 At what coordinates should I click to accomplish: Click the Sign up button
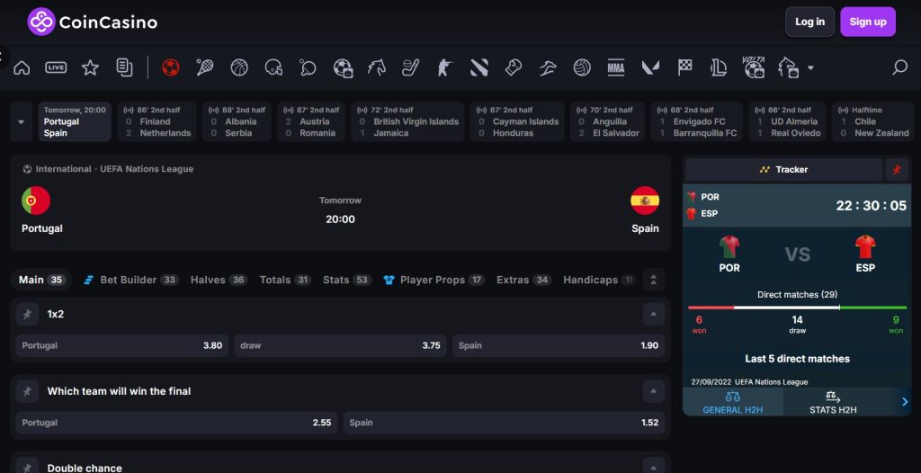coord(868,22)
